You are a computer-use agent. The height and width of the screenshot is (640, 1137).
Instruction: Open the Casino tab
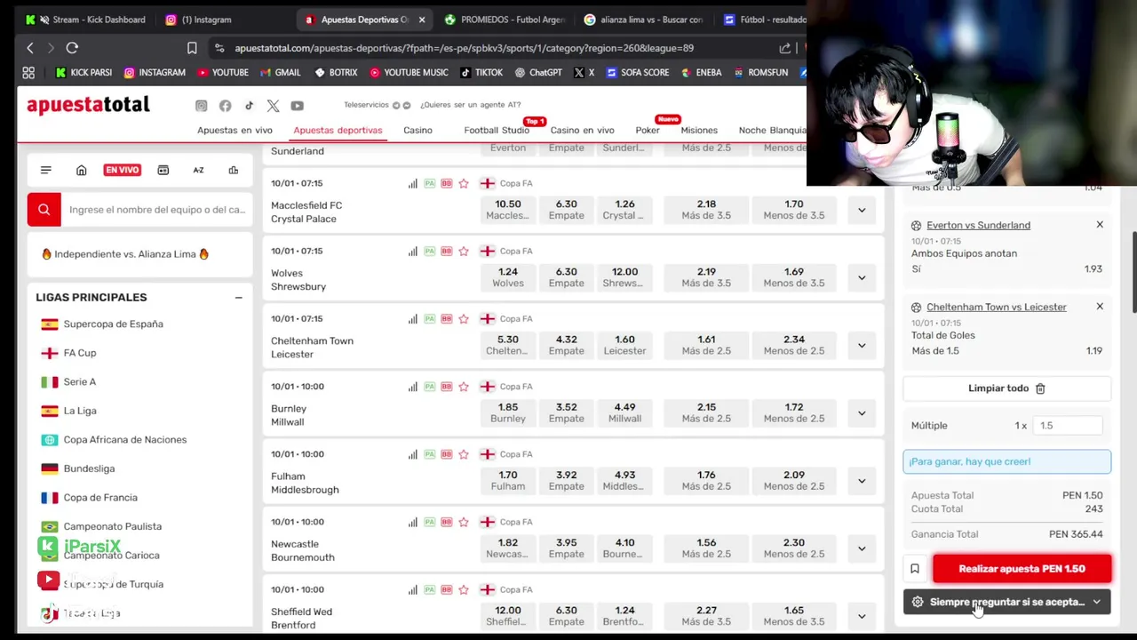417,130
